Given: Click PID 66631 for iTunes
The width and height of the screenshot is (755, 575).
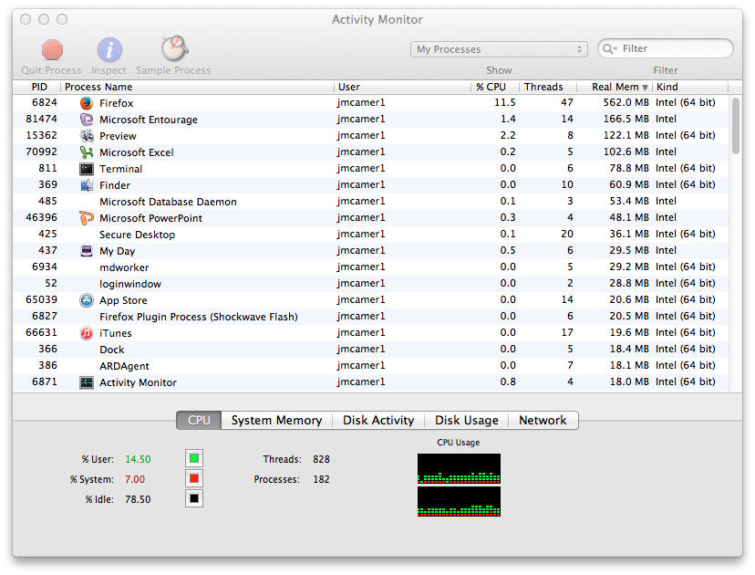Looking at the screenshot, I should click(41, 332).
